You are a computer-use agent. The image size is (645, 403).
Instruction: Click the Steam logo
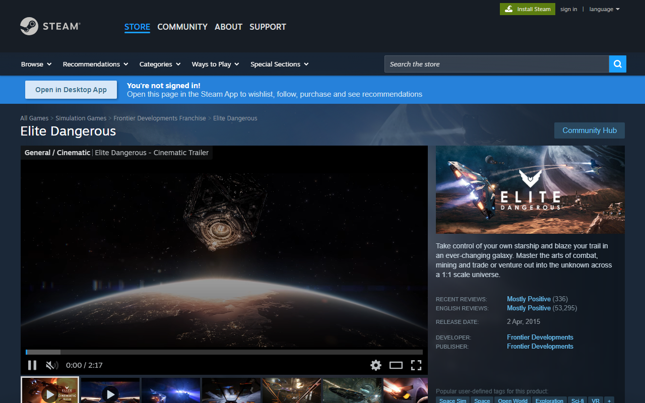tap(50, 26)
